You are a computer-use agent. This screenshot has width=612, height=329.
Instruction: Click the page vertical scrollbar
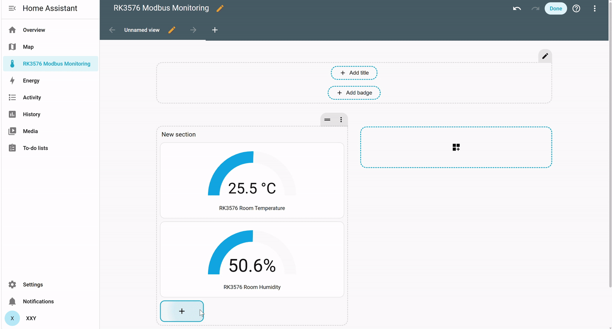pos(610,145)
